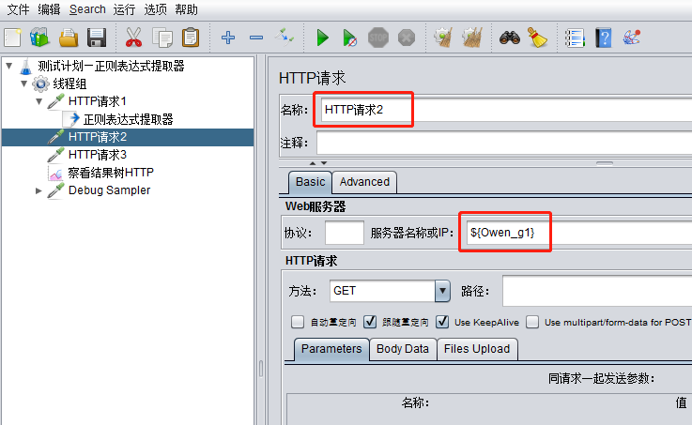Click the Paste clipboard icon

191,38
